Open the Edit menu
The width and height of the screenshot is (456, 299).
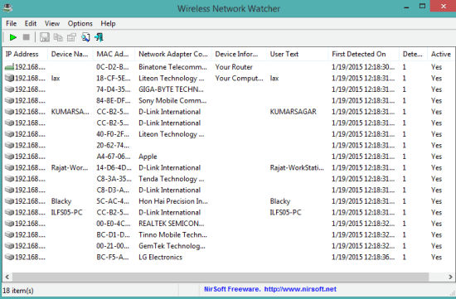31,23
